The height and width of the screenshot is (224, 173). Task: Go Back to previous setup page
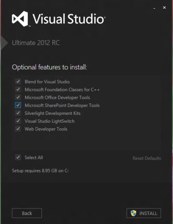tap(27, 213)
